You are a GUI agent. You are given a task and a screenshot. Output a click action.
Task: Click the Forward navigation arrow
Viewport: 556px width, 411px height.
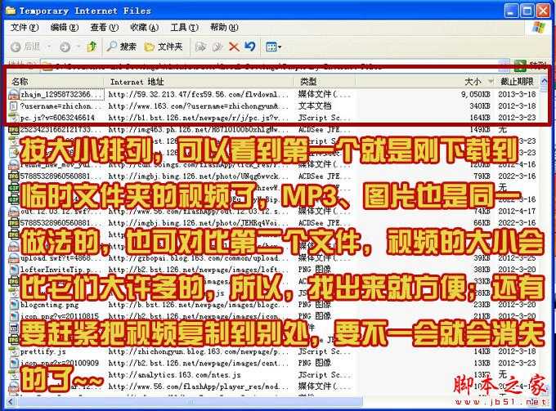[x=65, y=47]
